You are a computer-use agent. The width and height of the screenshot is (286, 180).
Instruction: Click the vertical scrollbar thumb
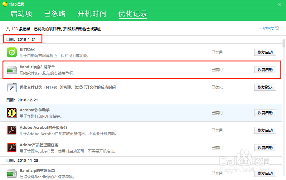pyautogui.click(x=284, y=43)
